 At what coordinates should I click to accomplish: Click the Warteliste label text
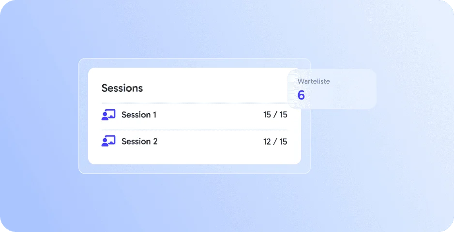click(314, 81)
